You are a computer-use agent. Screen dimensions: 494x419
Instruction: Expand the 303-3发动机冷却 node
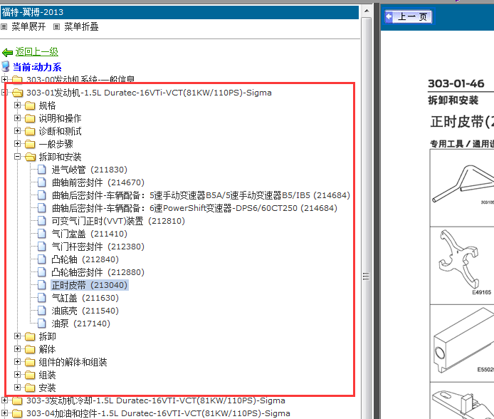pos(5,400)
